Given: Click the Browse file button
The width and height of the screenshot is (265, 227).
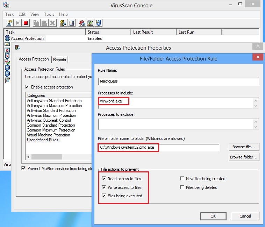Looking at the screenshot, I should tap(244, 147).
